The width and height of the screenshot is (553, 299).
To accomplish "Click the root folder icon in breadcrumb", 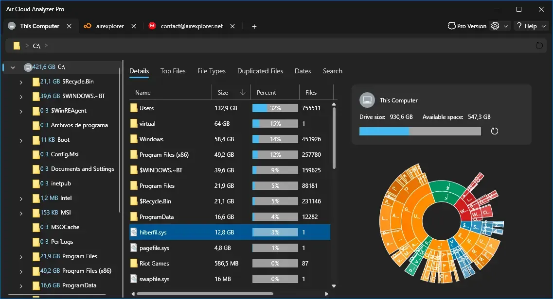I will [17, 46].
